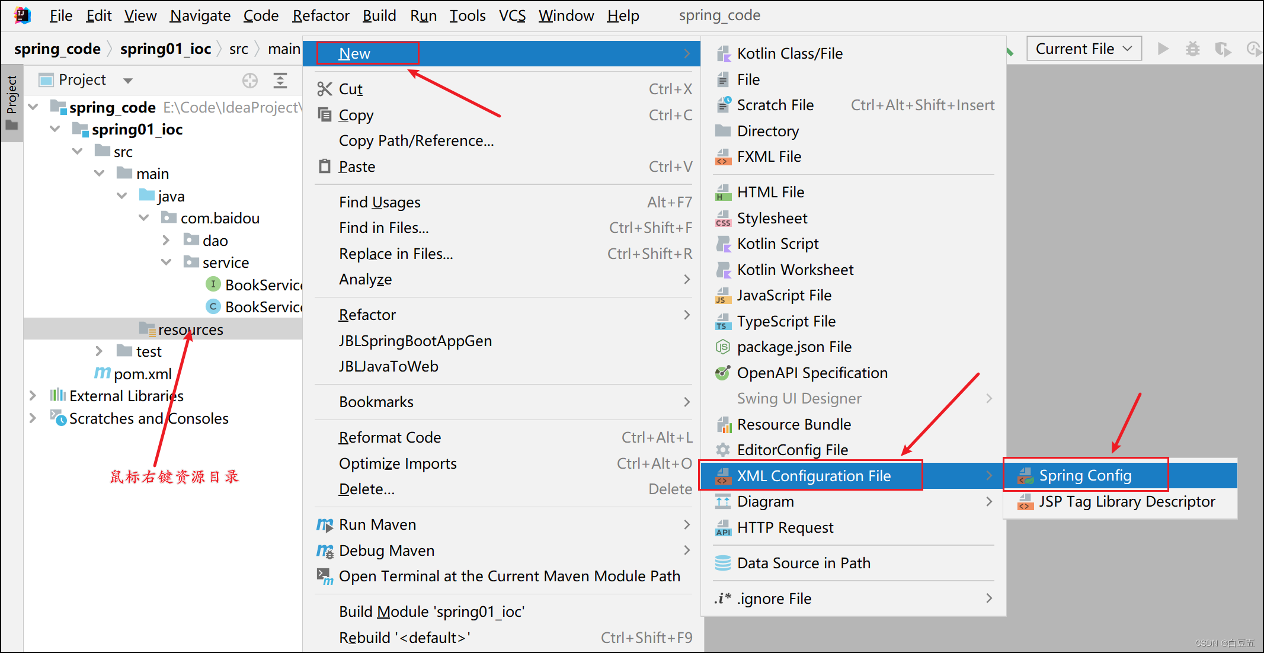The image size is (1264, 653).
Task: Select the pom.xml Maven file
Action: (142, 374)
